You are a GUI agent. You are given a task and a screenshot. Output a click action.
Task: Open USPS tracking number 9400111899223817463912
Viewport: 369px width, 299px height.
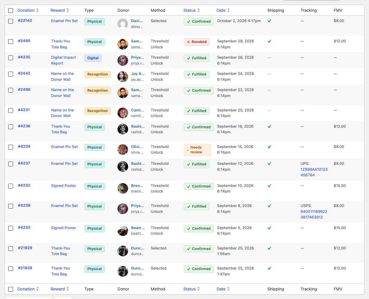314,214
